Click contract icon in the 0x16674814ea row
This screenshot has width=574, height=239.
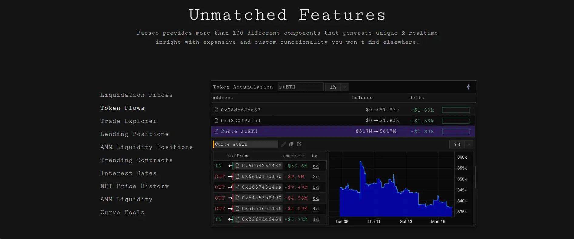tap(238, 187)
